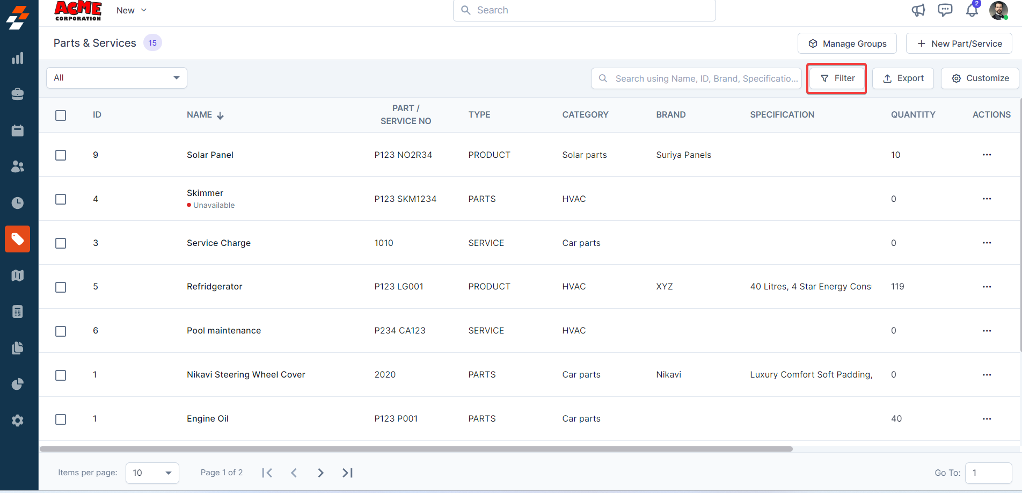The image size is (1022, 493).
Task: Open actions menu for Engine Oil
Action: pos(987,419)
